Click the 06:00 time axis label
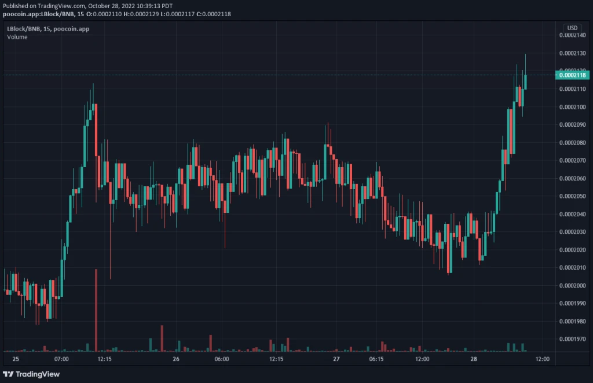Screen dimensions: 593x383 [x=222, y=359]
